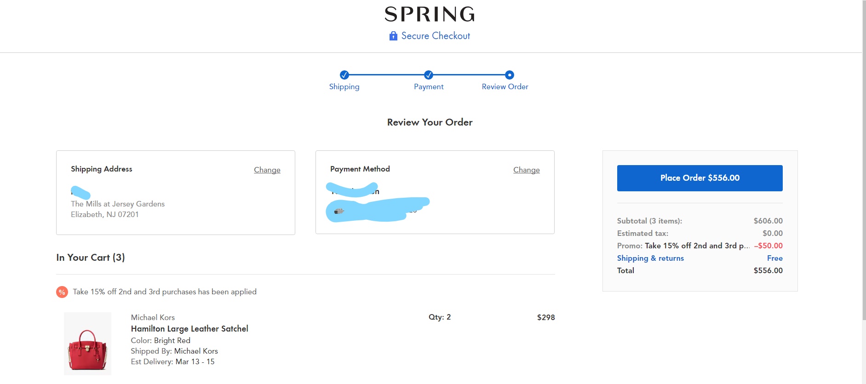The height and width of the screenshot is (384, 866).
Task: Change the shipping address
Action: pos(267,170)
